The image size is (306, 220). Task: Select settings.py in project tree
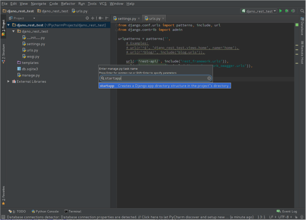(34, 44)
